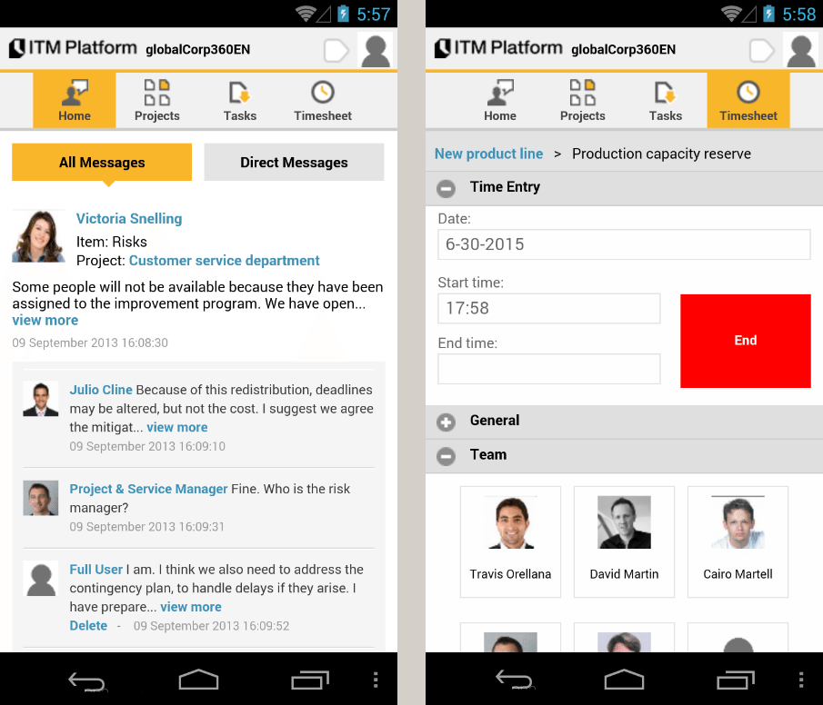The image size is (823, 705).
Task: Click the Start time field showing 17:58
Action: [549, 309]
